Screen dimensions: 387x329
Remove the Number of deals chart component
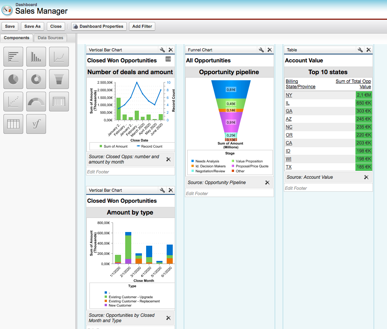click(x=170, y=50)
